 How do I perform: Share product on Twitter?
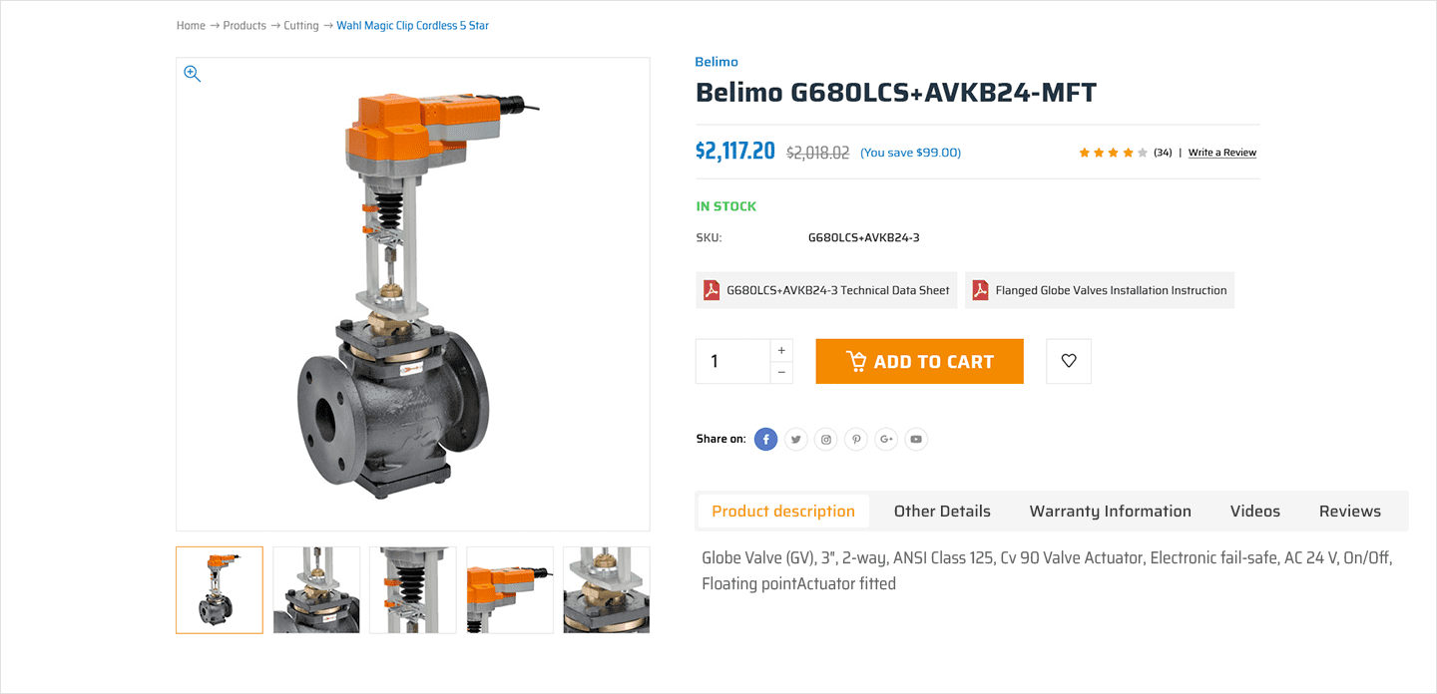pos(795,439)
